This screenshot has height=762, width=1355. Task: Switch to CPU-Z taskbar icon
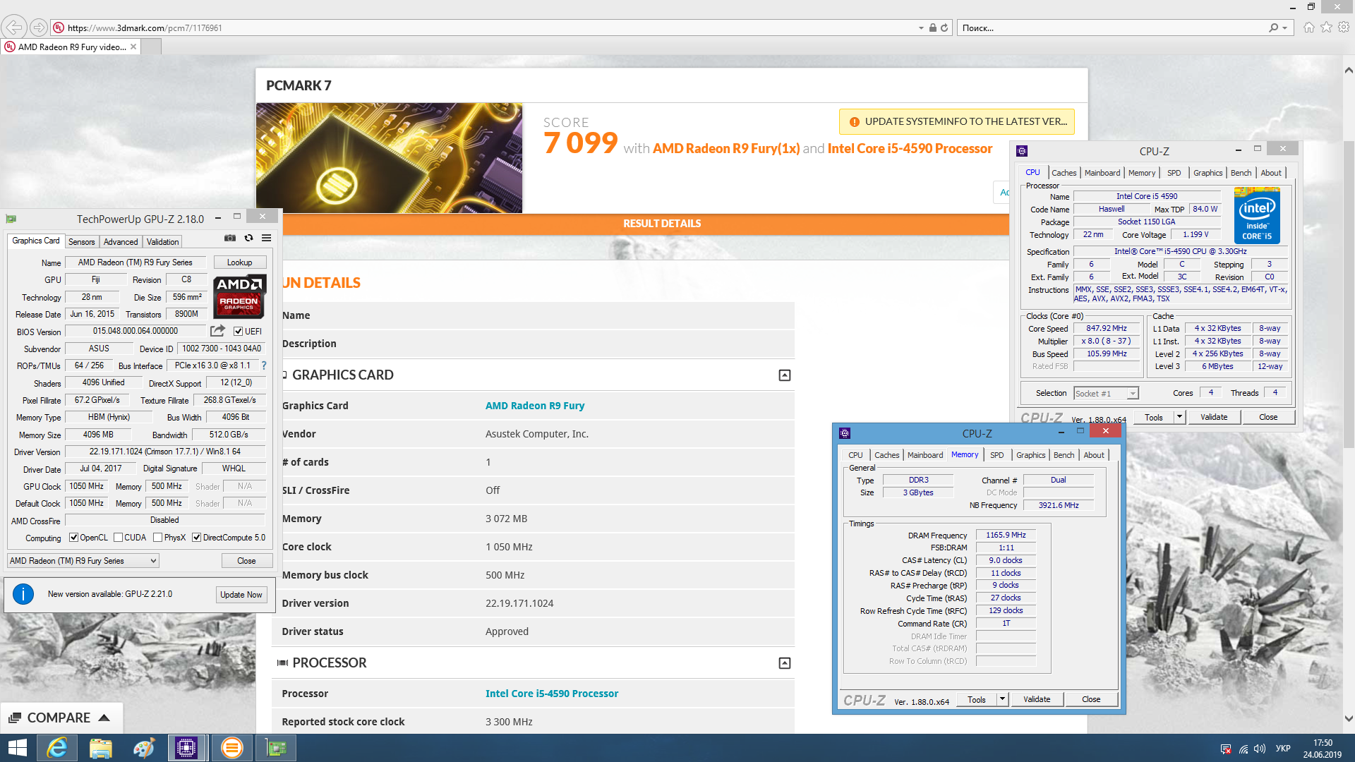click(187, 748)
